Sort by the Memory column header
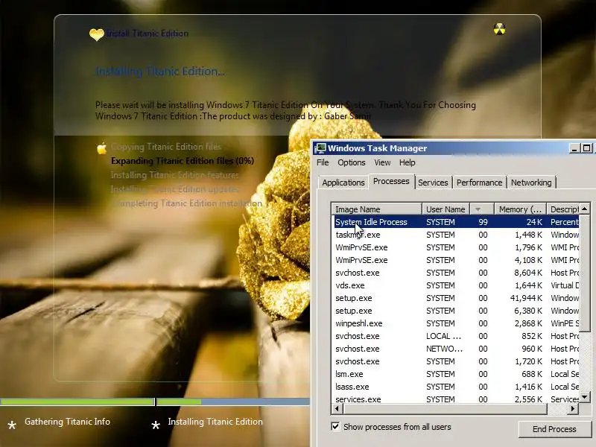Image resolution: width=596 pixels, height=447 pixels. [520, 209]
